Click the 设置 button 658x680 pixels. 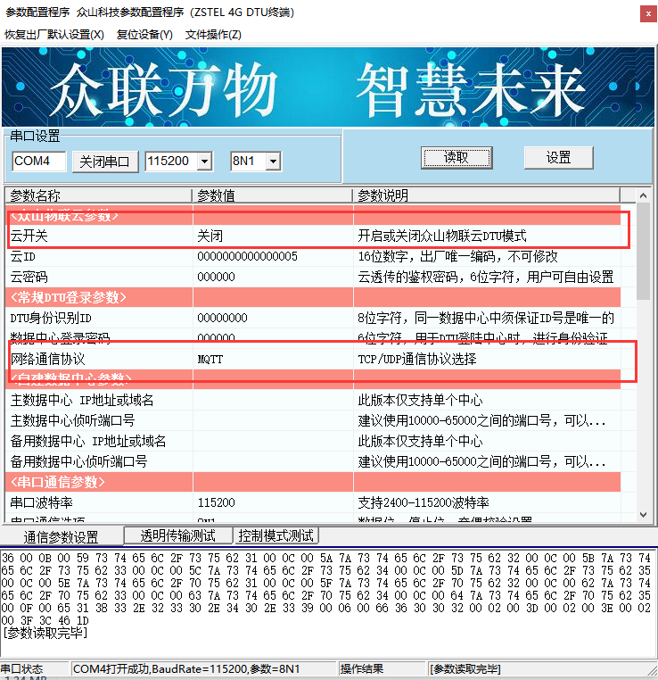[x=558, y=157]
